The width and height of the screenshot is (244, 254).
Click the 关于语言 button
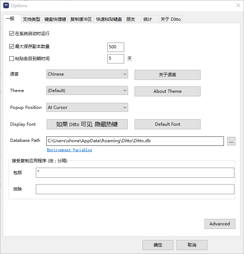(168, 75)
